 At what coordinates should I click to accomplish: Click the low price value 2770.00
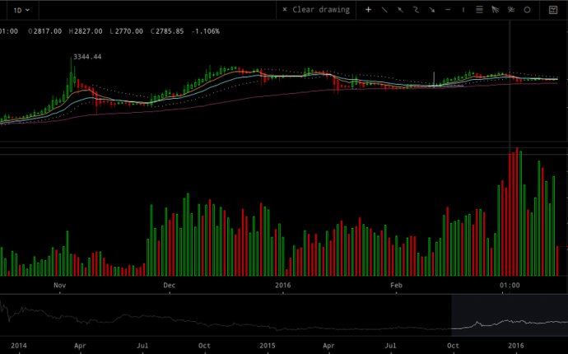pos(128,31)
